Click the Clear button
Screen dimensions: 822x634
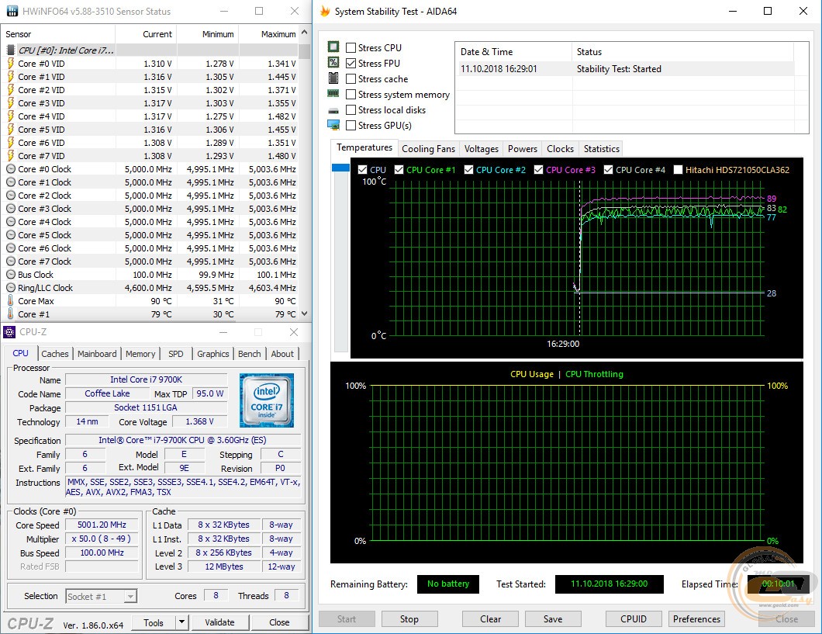point(490,618)
